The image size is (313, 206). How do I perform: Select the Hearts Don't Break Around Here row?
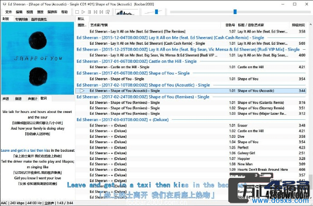[191, 169]
